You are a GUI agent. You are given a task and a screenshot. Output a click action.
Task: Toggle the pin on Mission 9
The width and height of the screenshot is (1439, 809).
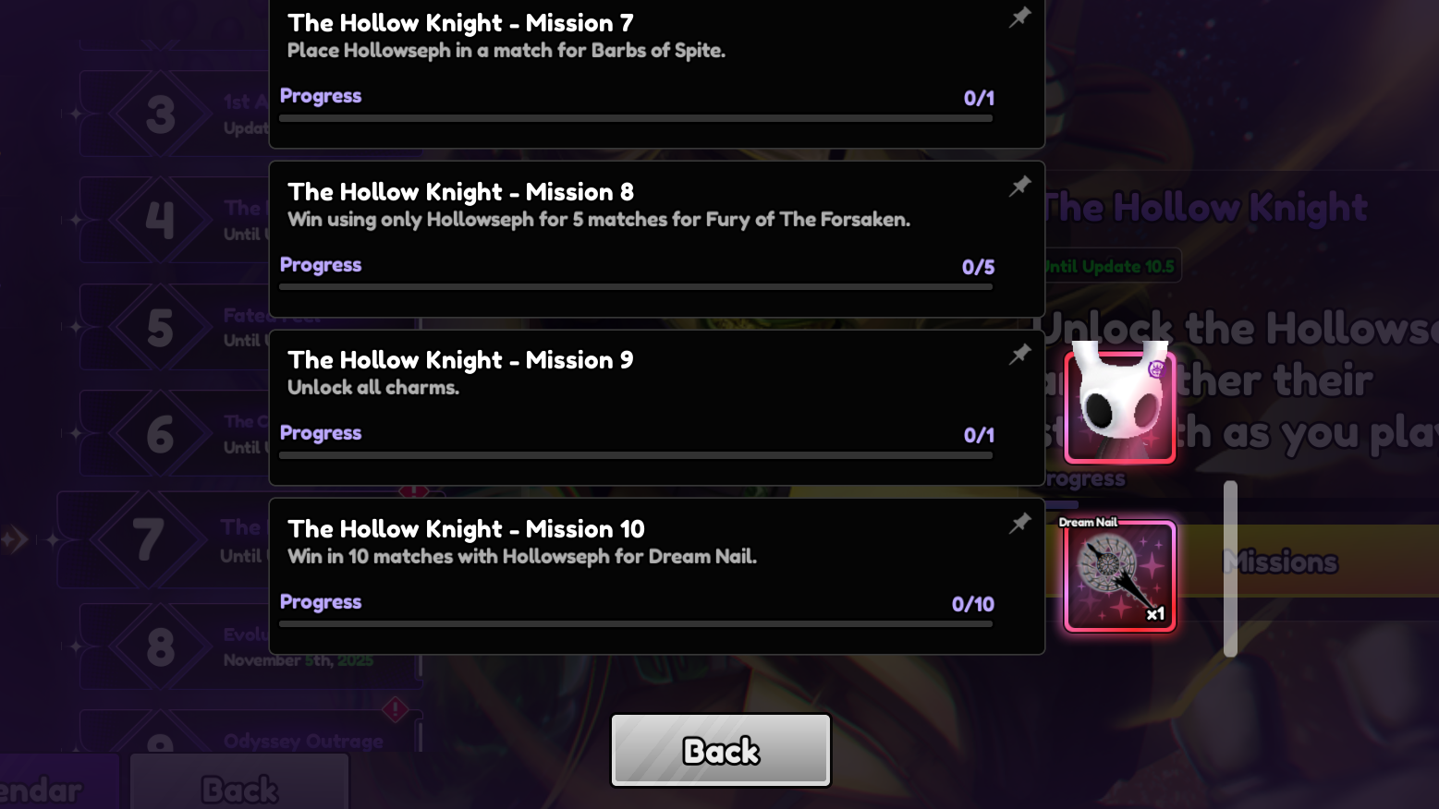click(1019, 355)
